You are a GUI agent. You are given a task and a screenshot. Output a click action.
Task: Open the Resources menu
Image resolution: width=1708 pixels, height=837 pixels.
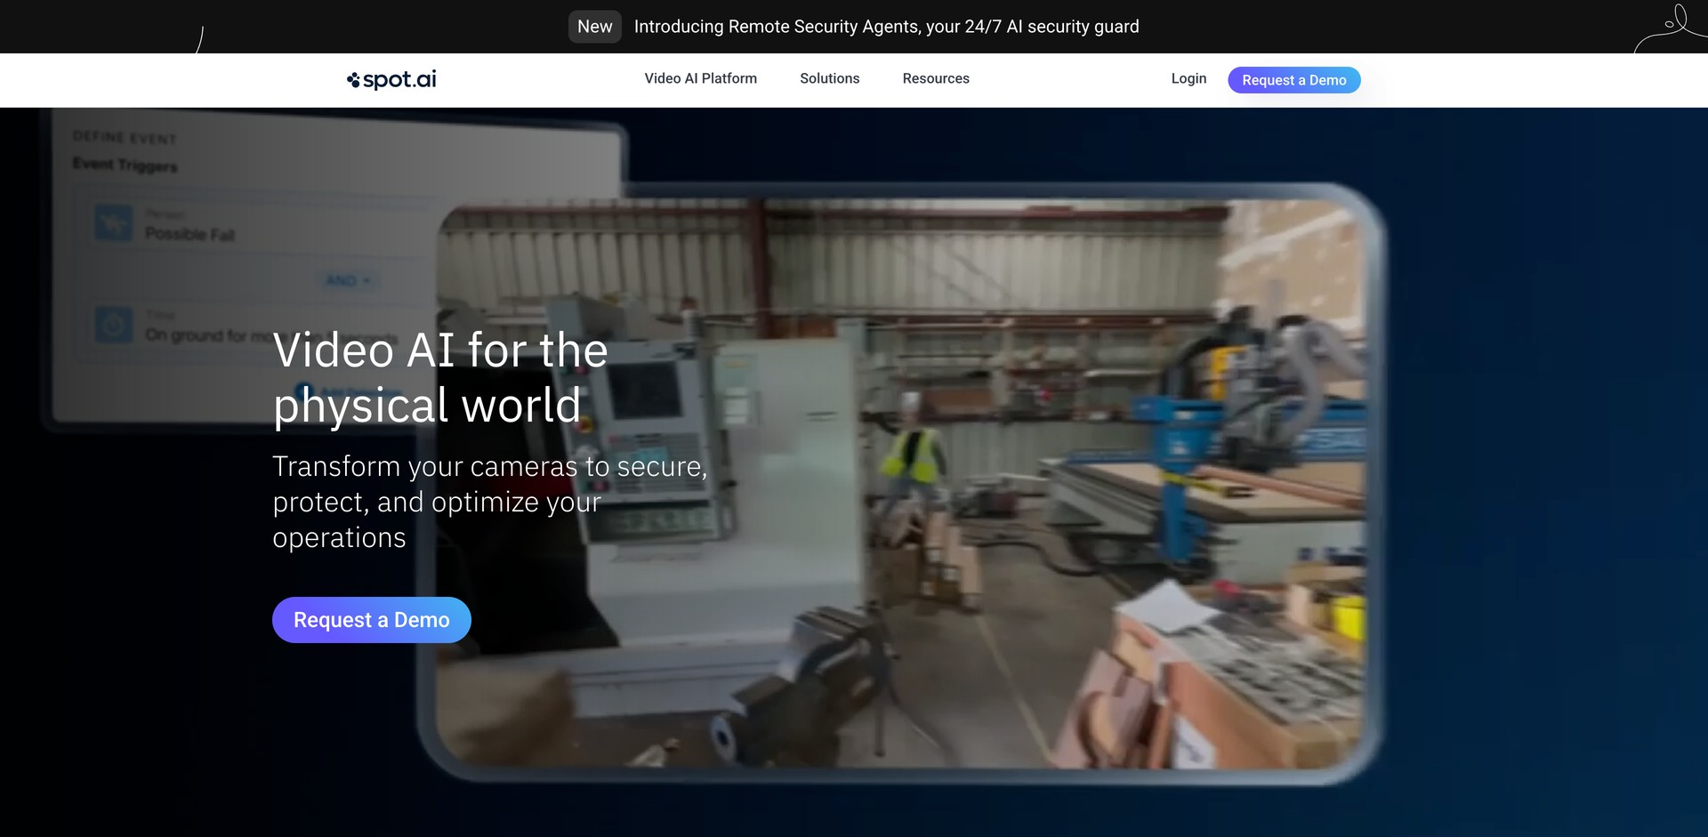pos(936,78)
